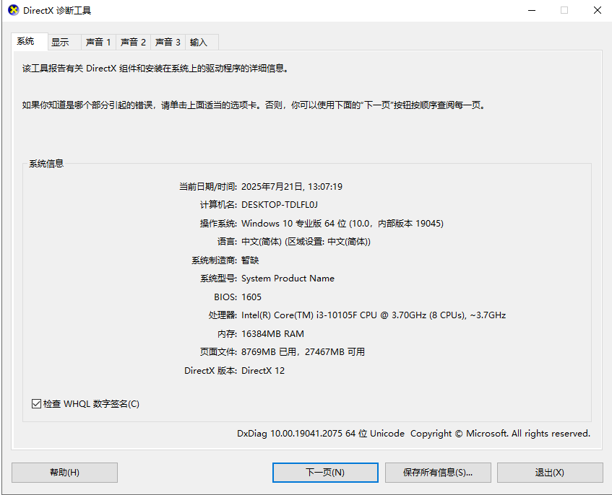Click 保存所有信息(S)... to export the report
This screenshot has height=495, width=612.
pos(438,473)
